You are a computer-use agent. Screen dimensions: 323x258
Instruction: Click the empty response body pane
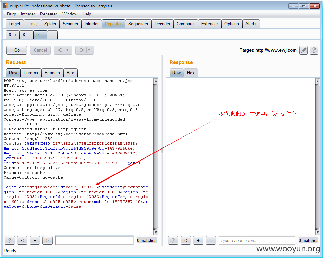241,156
